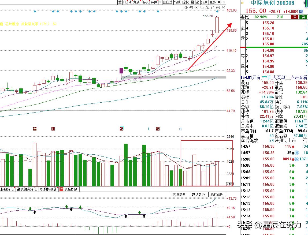Click the red 买 buy button
The width and height of the screenshot is (308, 235).
pyautogui.click(x=295, y=17)
